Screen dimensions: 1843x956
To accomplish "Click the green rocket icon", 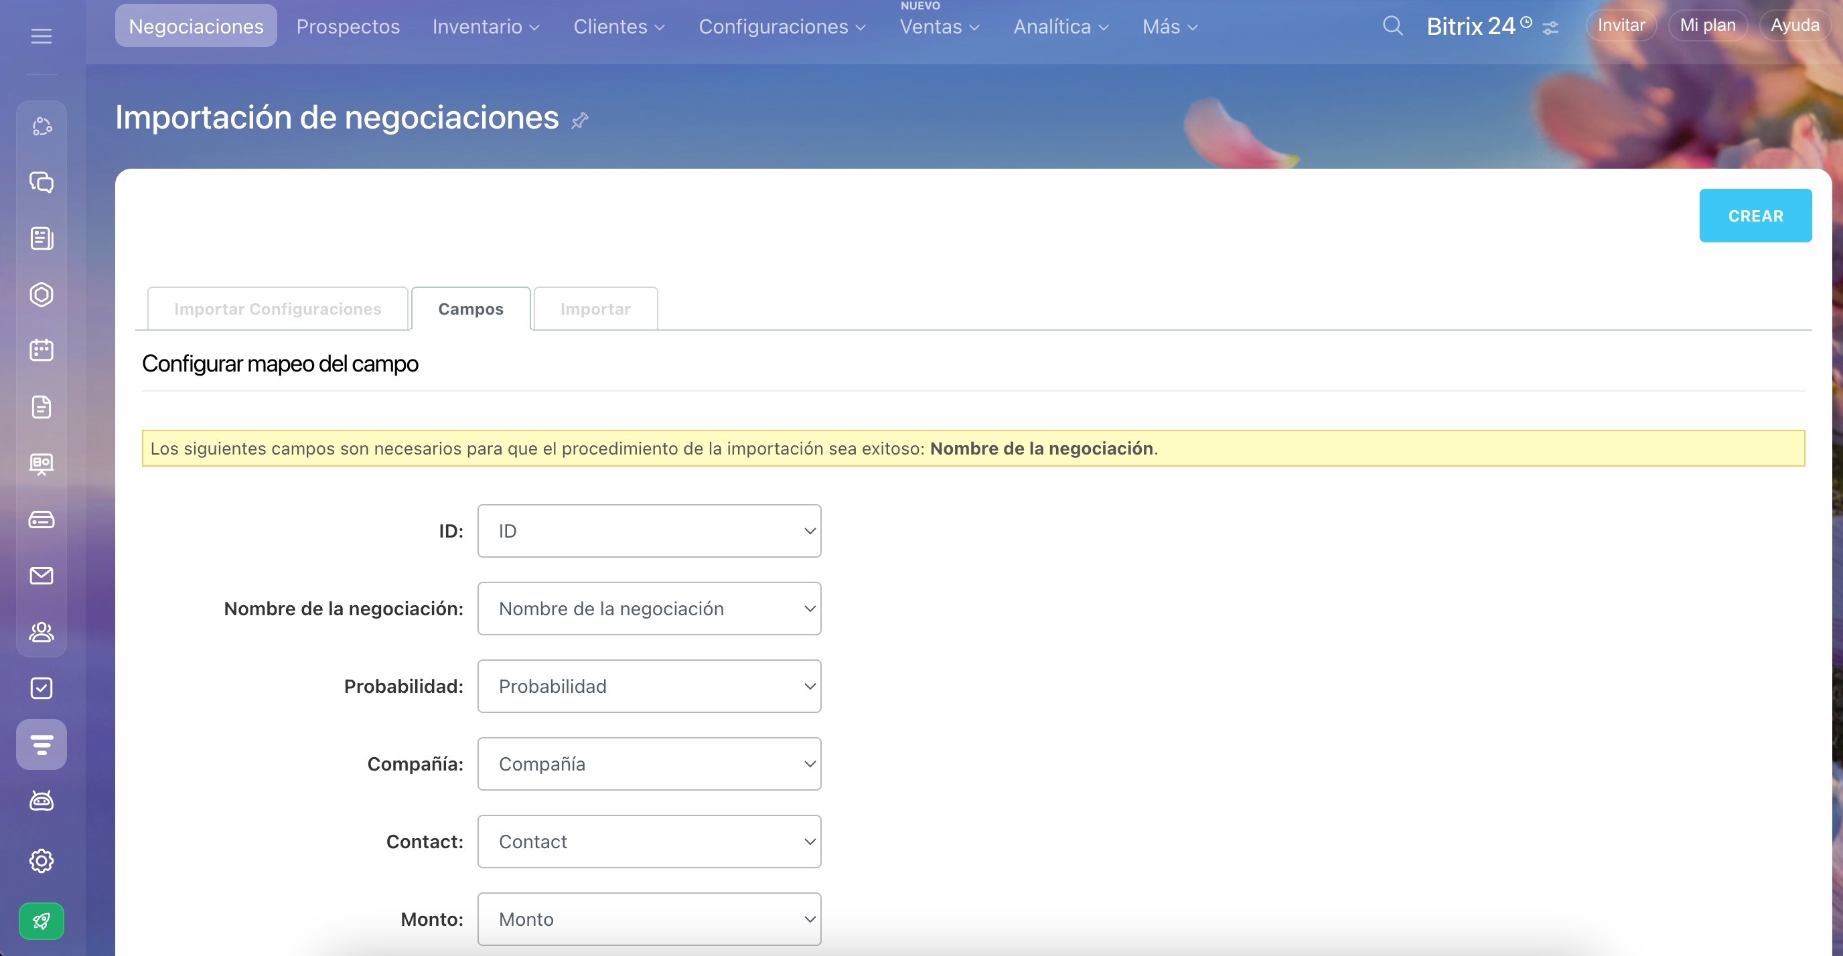I will [42, 921].
